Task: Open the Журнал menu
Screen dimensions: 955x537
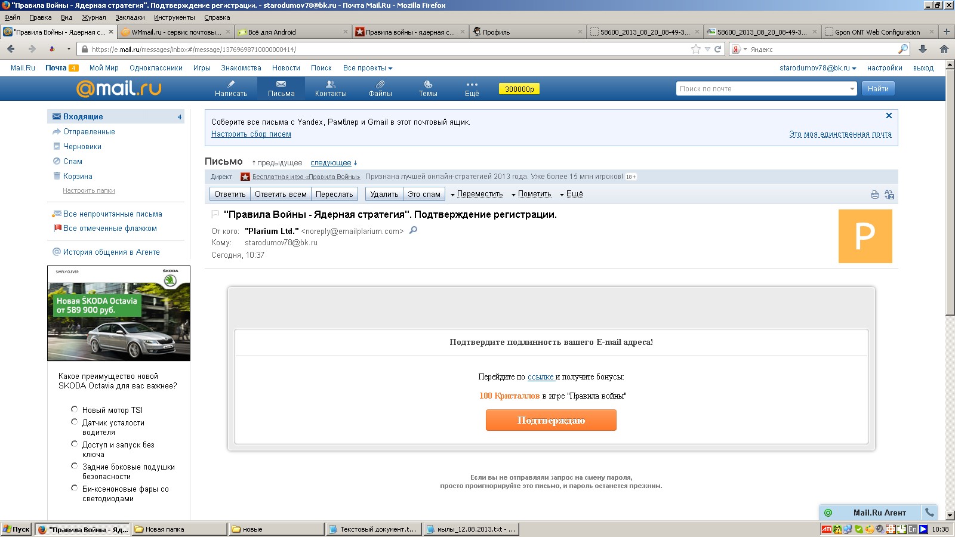Action: 94,17
